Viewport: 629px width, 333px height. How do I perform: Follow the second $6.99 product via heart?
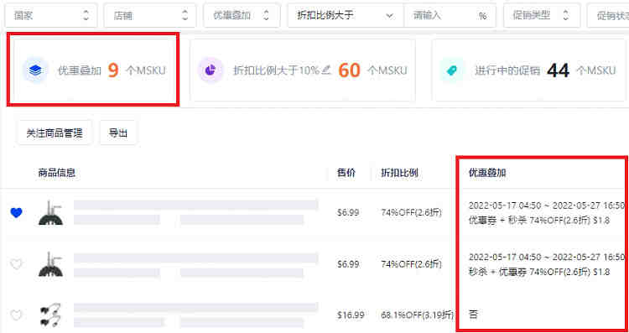pyautogui.click(x=16, y=264)
